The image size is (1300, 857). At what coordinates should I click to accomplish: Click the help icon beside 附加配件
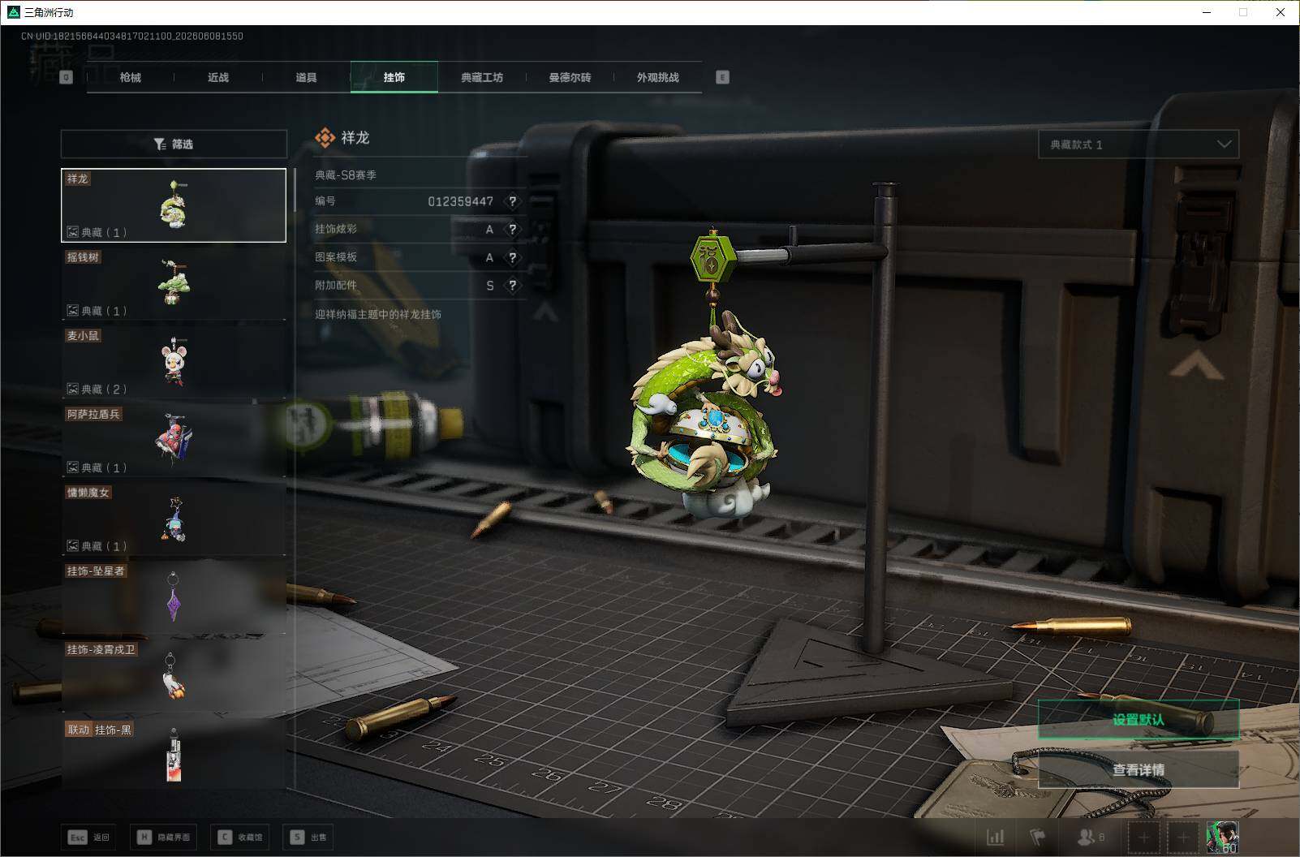click(512, 286)
